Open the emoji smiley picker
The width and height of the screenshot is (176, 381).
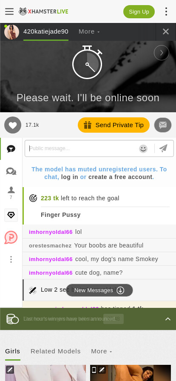143,148
